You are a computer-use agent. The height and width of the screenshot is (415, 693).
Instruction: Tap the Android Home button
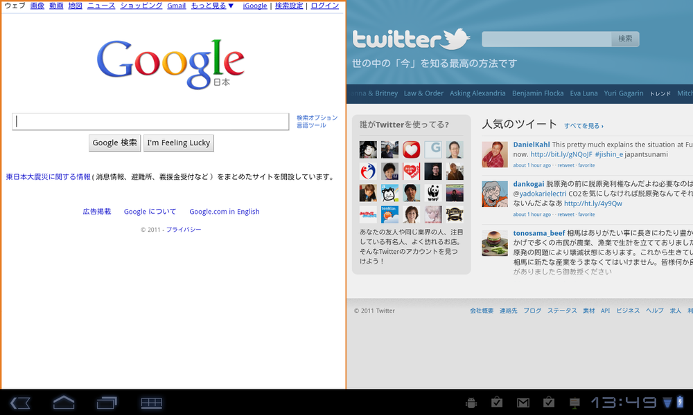click(64, 403)
